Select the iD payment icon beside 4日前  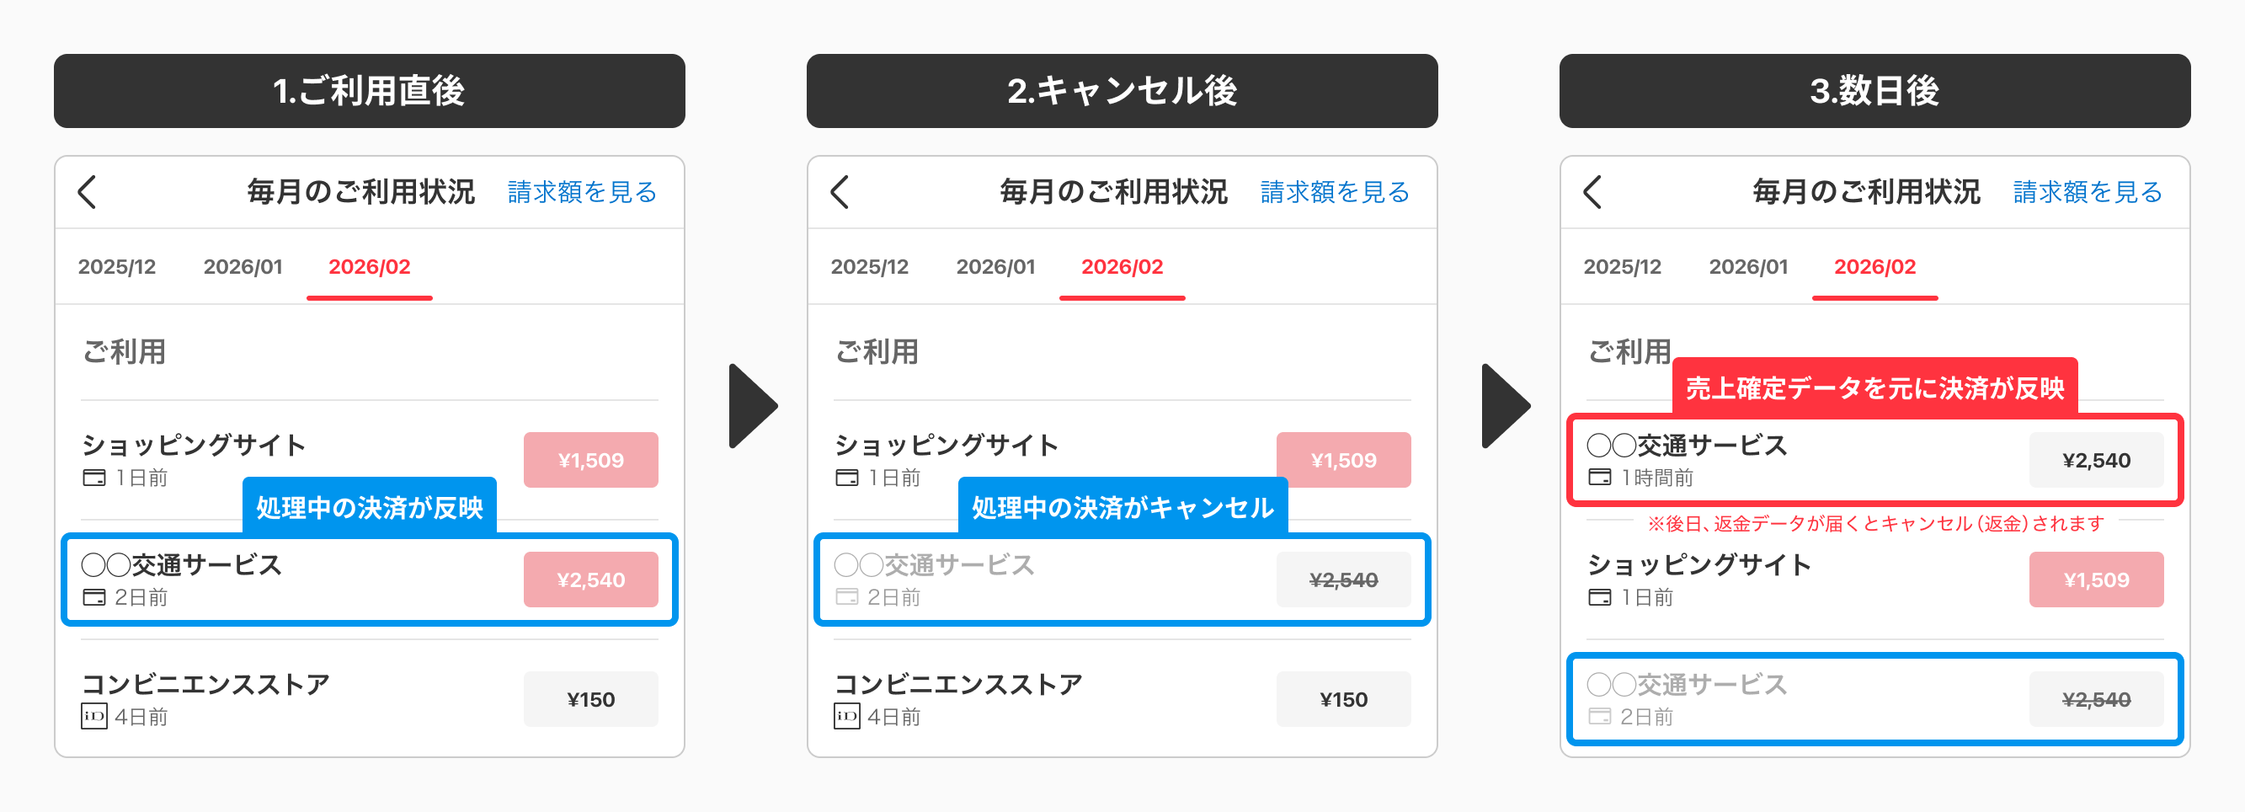94,715
